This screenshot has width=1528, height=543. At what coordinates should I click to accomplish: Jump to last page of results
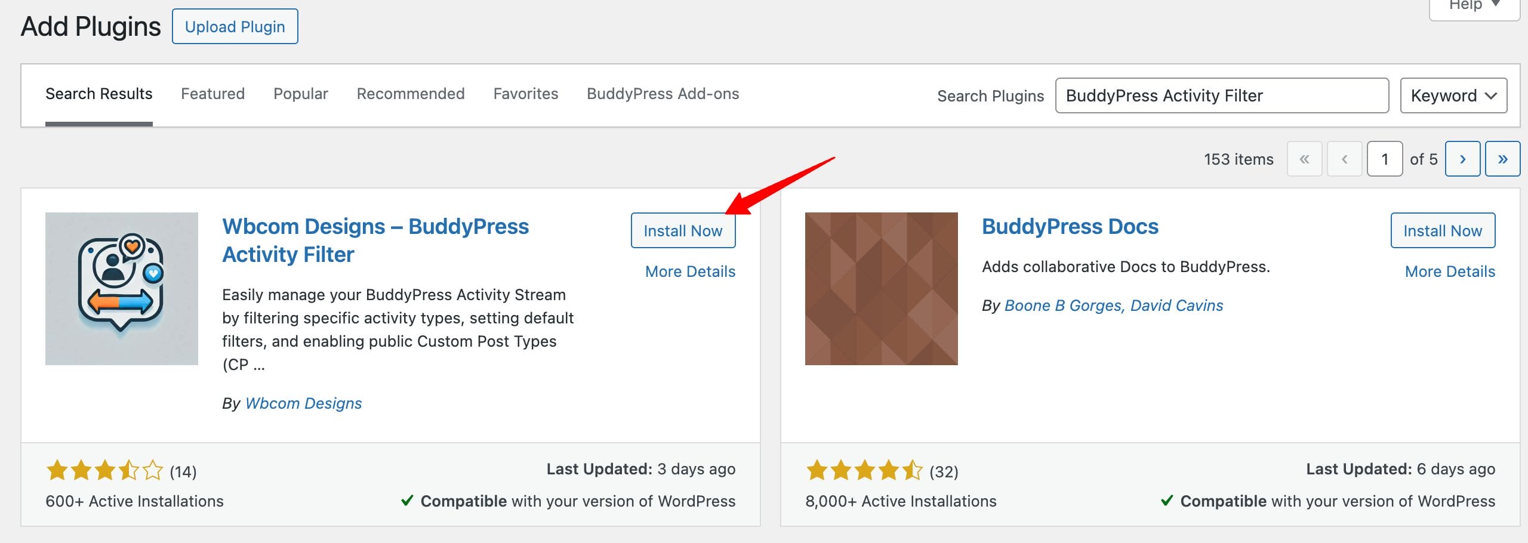1502,159
